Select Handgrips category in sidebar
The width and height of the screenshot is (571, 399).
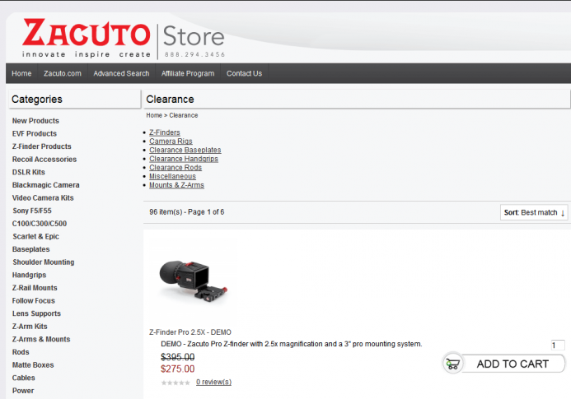tap(29, 275)
